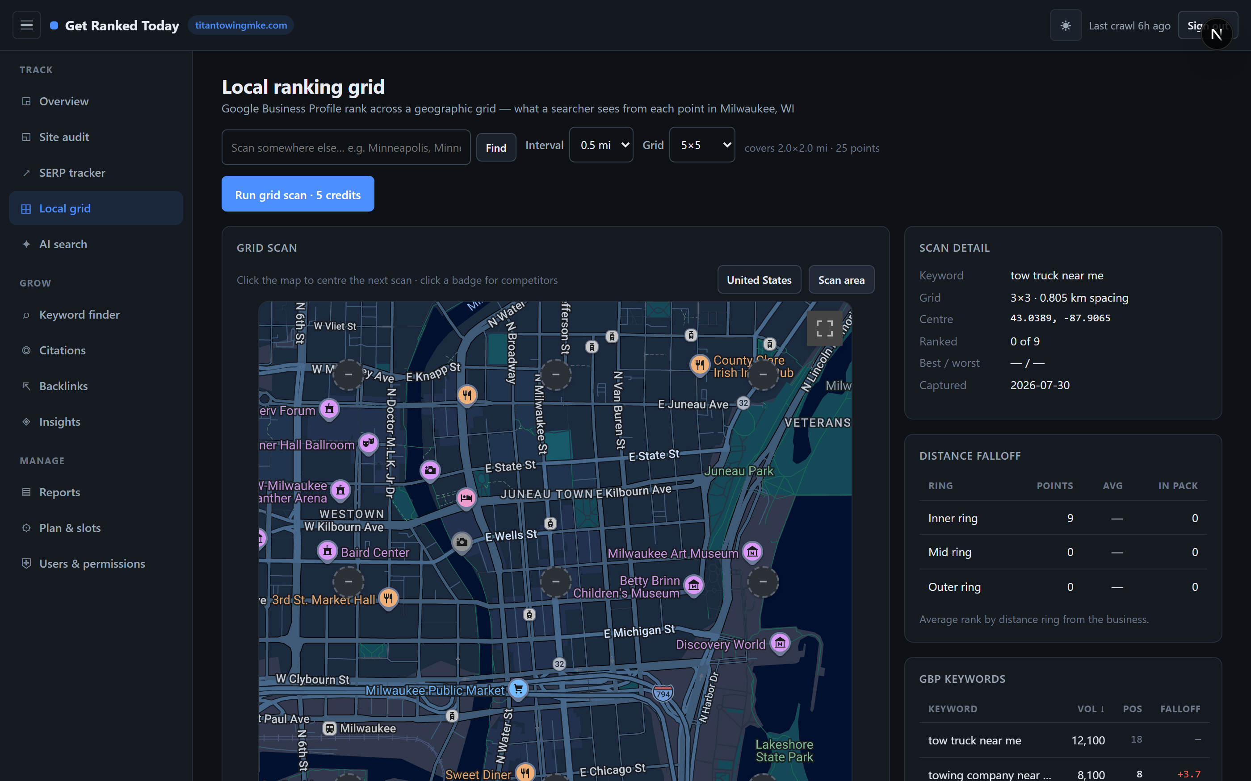This screenshot has height=781, width=1251.
Task: Click the Plan & slots gear icon
Action: (26, 528)
